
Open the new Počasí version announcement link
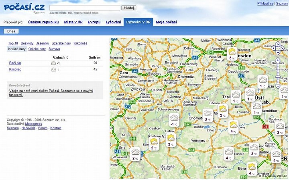51,93
